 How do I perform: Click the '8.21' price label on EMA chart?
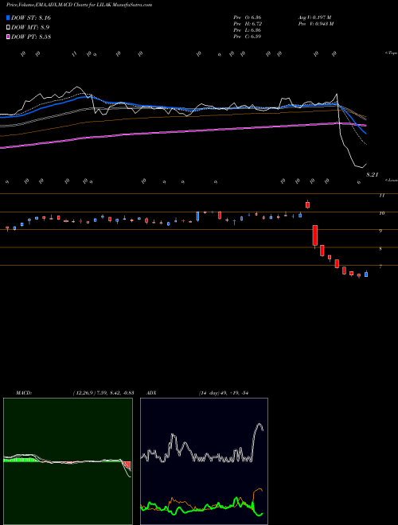coord(372,175)
